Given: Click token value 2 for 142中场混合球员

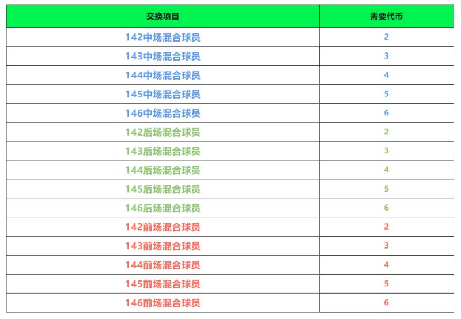Looking at the screenshot, I should pyautogui.click(x=387, y=37).
